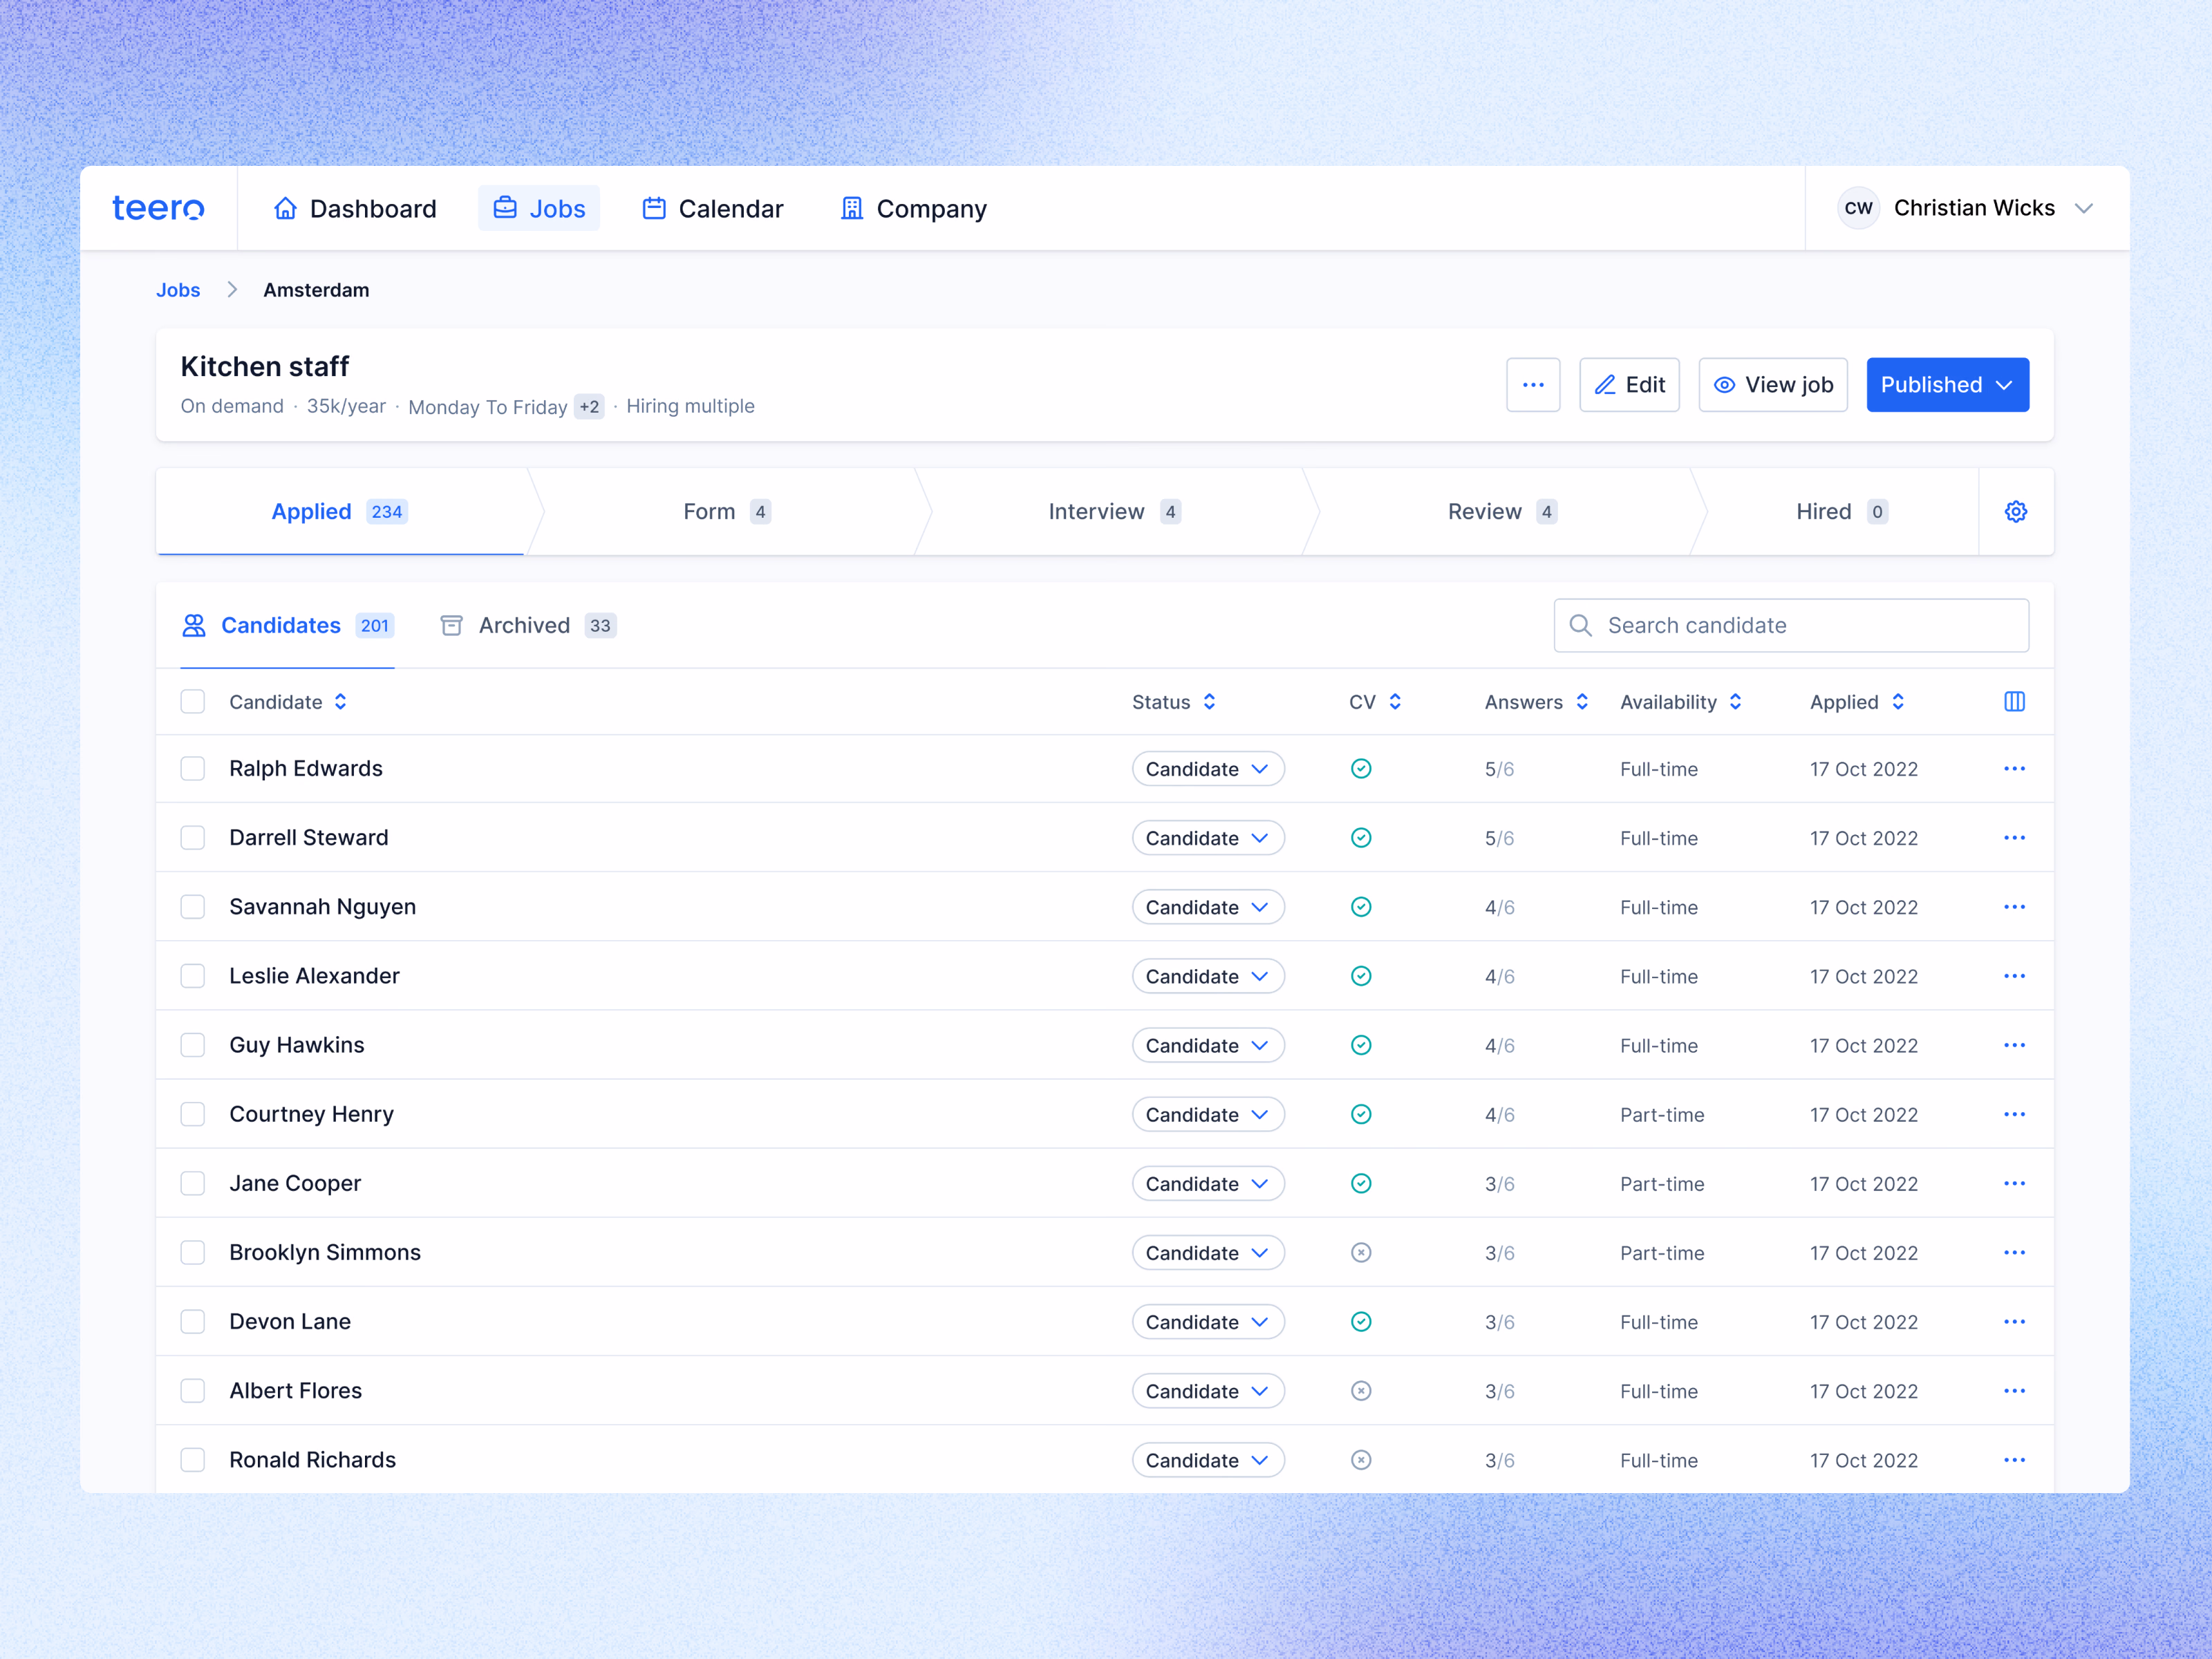Click the missing CV icon for Brooklyn Simmons
Screen dimensions: 2212x1659
(x=1360, y=1252)
